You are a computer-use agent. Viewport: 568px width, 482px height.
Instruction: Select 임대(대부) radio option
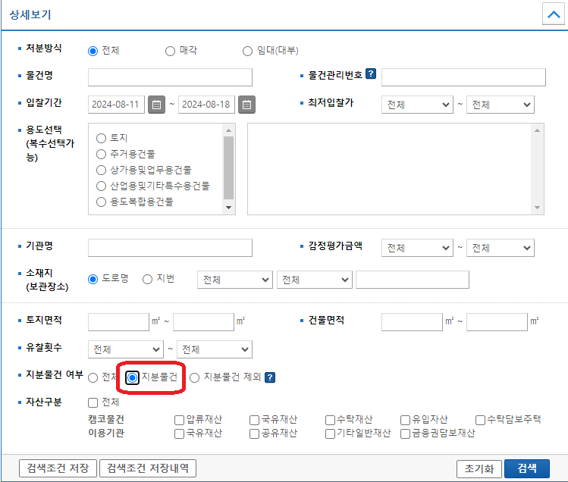pos(247,51)
